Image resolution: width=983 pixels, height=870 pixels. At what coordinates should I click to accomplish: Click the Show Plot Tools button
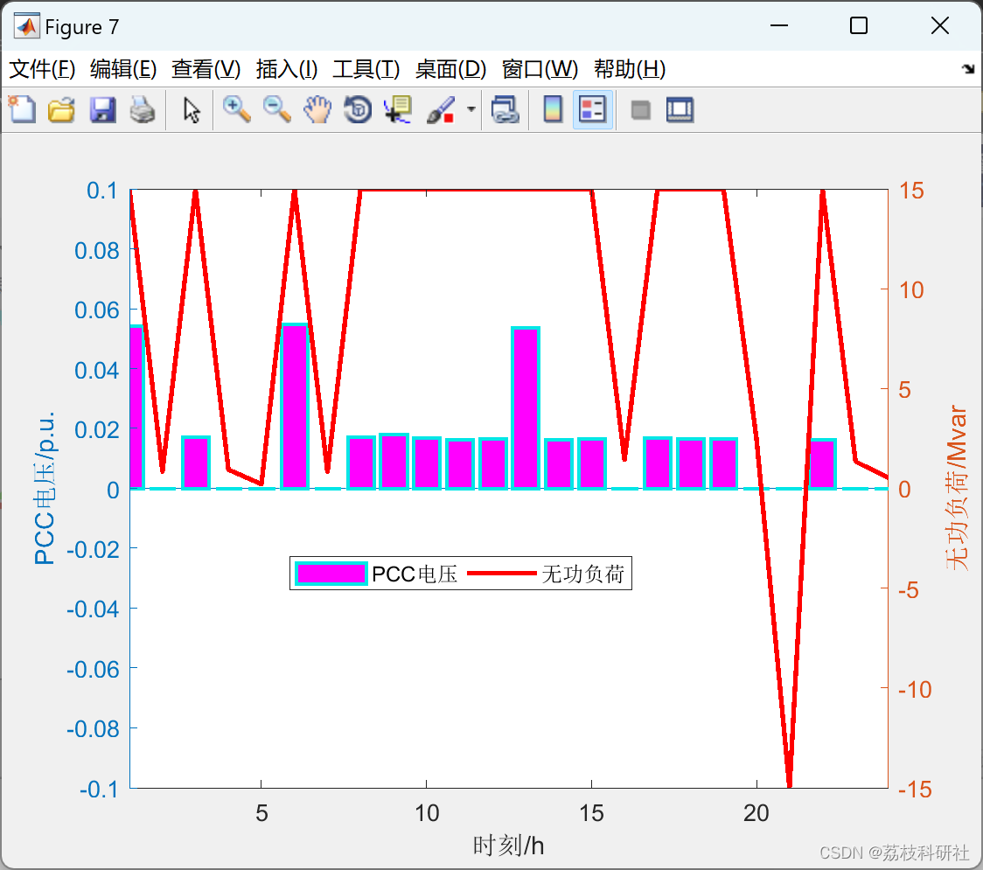(680, 110)
